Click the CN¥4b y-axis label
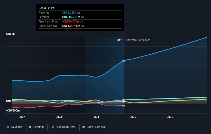The height and width of the screenshot is (134, 211). [10, 34]
